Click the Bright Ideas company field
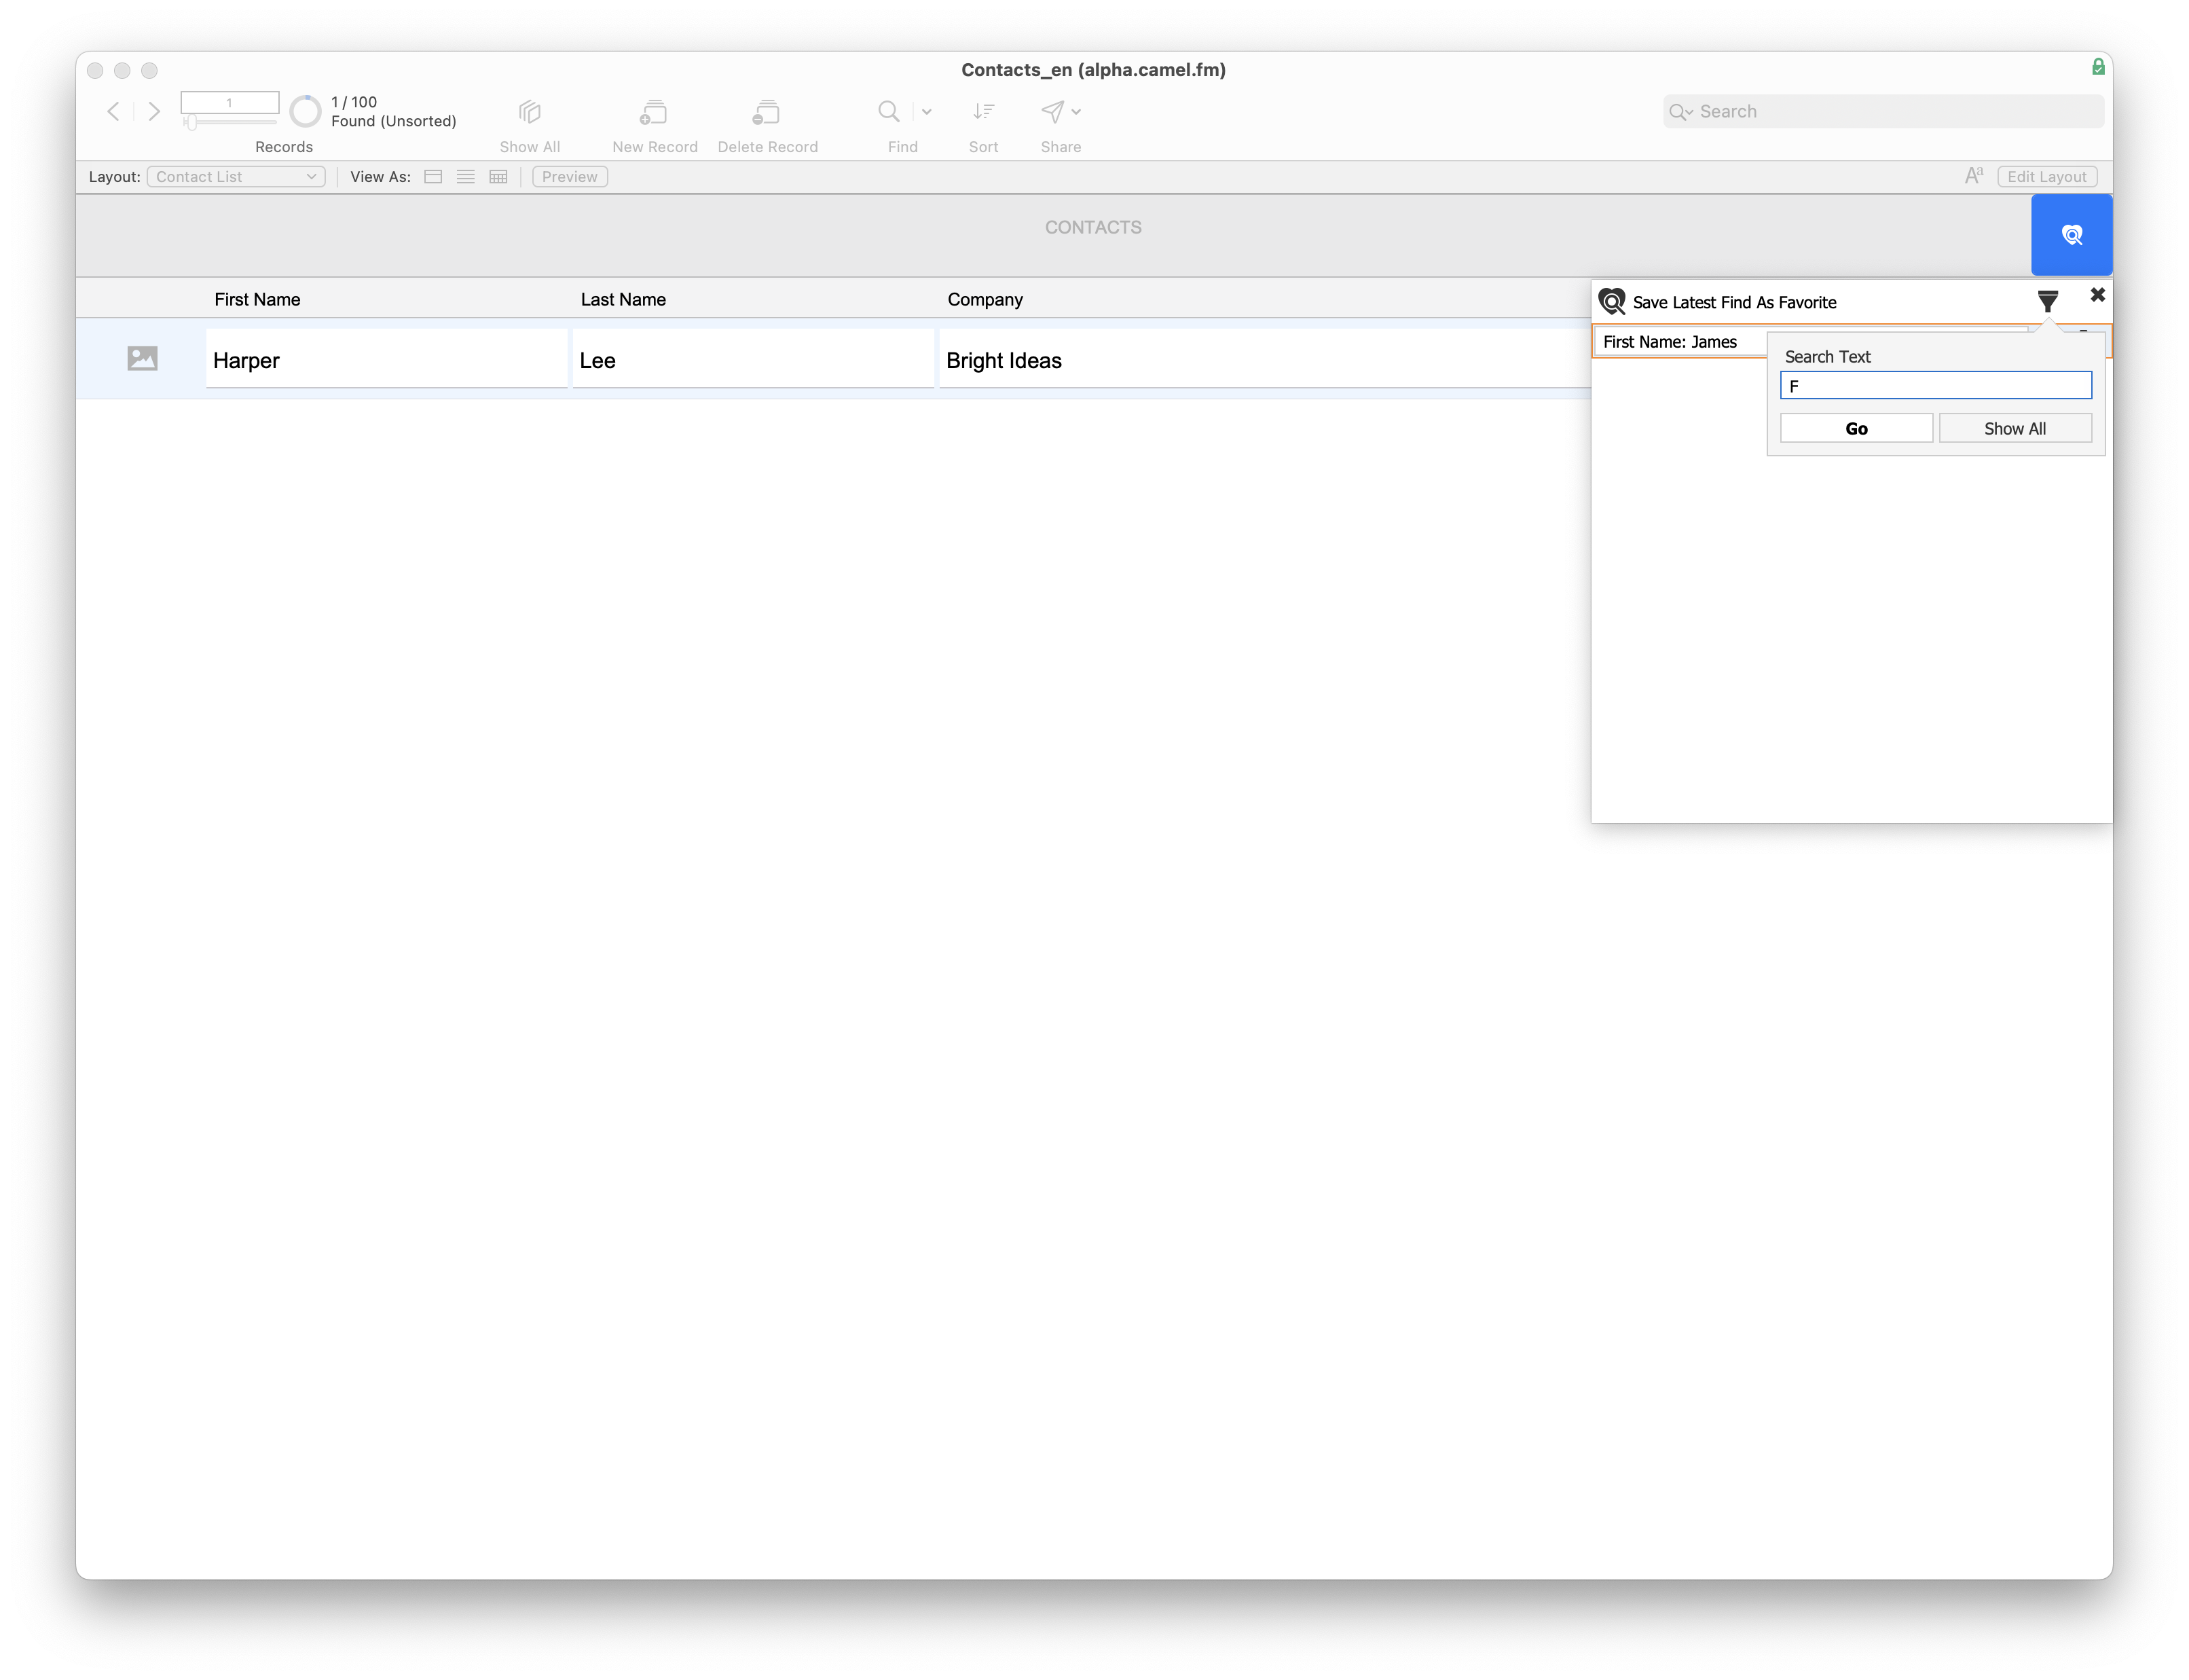Screen dimensions: 2189x1680 (1266, 359)
